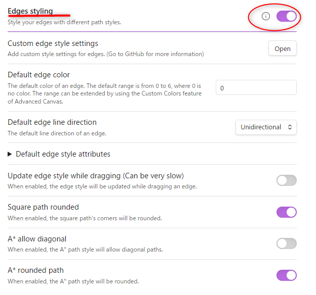This screenshot has height=295, width=316.
Task: Open the custom edge style settings
Action: [x=282, y=48]
